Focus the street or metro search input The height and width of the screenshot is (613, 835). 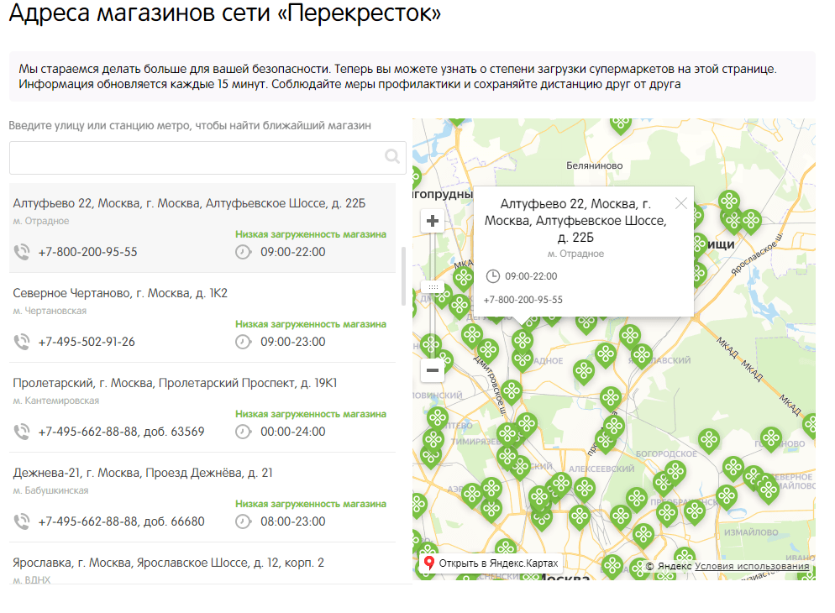coord(207,158)
